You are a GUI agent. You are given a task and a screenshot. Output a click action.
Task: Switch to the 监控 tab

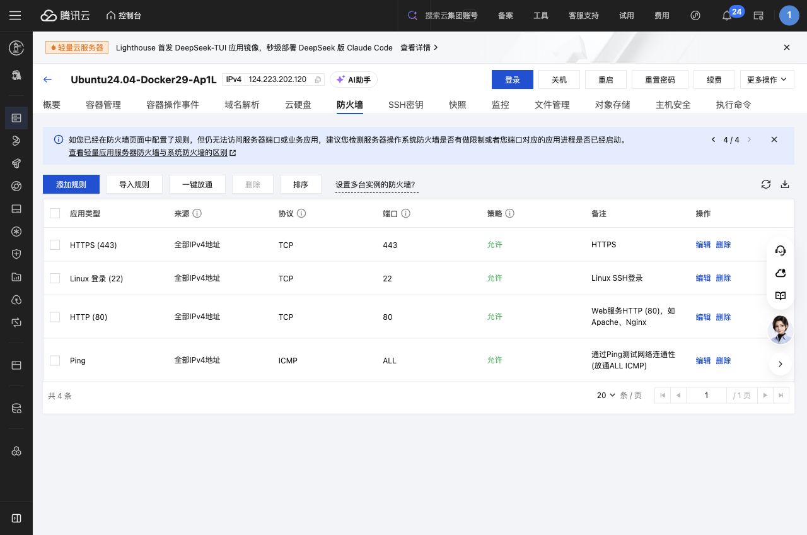click(x=501, y=105)
